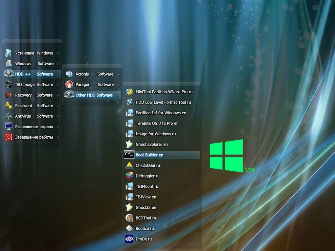This screenshot has height=251, width=335.
Task: Launch Partition Inf for Windows en
Action: pyautogui.click(x=162, y=113)
